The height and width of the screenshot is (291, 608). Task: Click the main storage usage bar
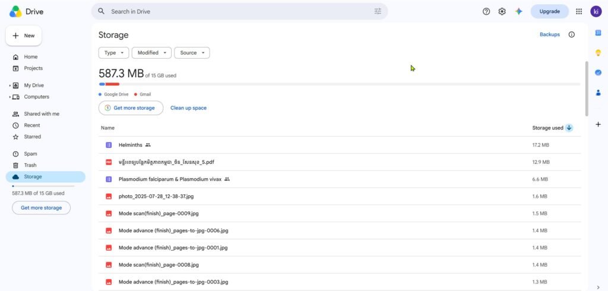tap(340, 84)
